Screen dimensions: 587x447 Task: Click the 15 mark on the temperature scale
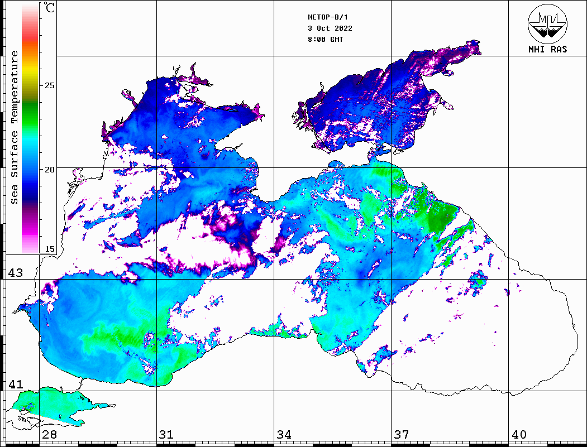click(x=49, y=249)
